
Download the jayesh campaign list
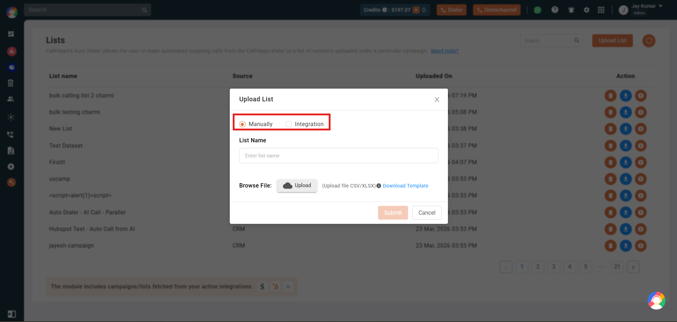pyautogui.click(x=626, y=245)
